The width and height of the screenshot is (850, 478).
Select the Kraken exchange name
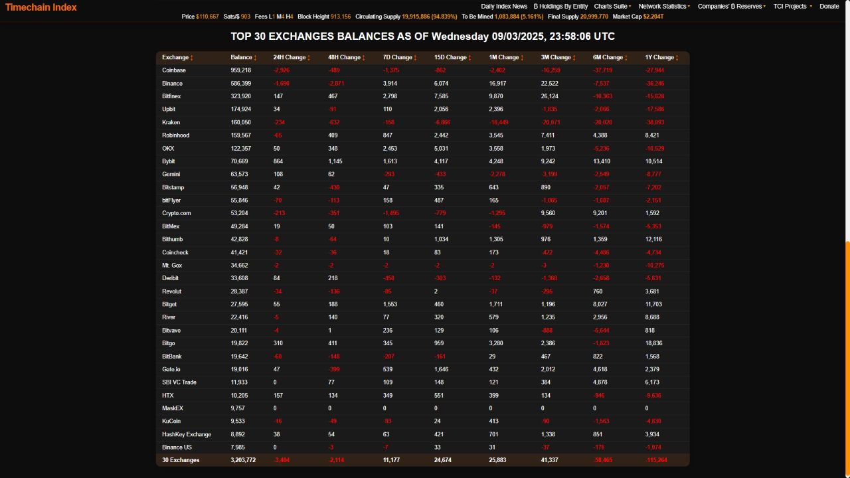pyautogui.click(x=171, y=122)
